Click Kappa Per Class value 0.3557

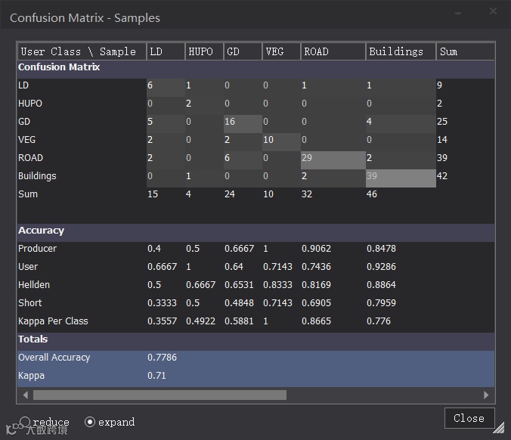(162, 321)
